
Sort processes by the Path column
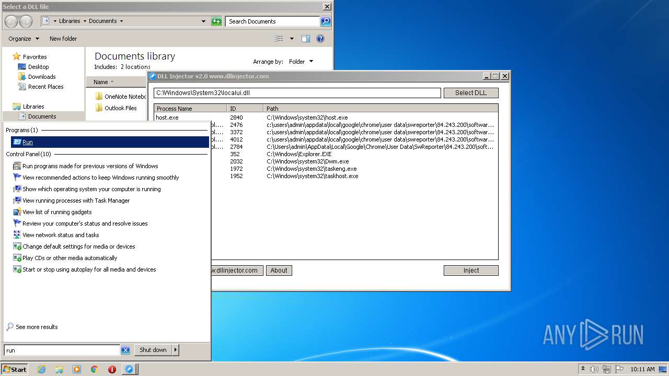[x=381, y=109]
